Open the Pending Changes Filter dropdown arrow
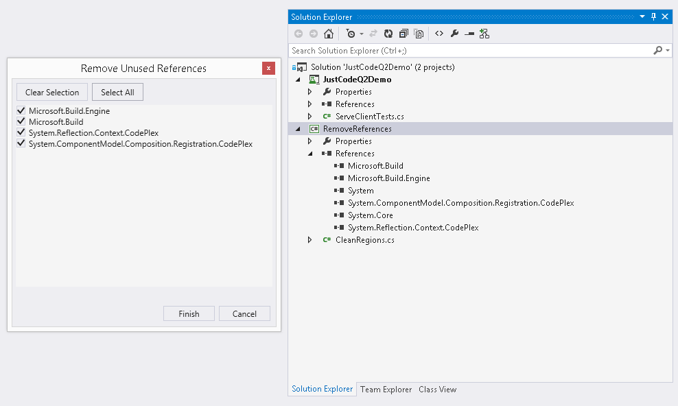The width and height of the screenshot is (678, 406). pos(362,34)
